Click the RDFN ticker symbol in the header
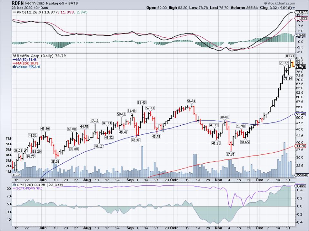The height and width of the screenshot is (231, 309). click(x=17, y=3)
